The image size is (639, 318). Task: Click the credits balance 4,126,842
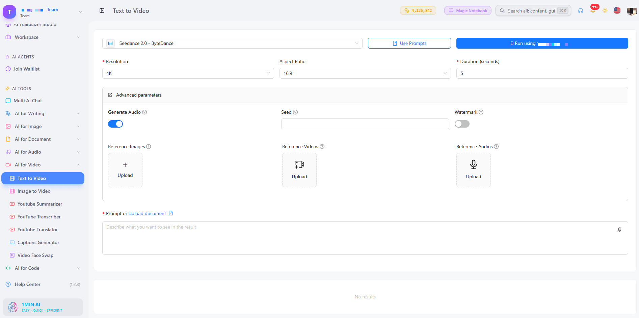(418, 10)
